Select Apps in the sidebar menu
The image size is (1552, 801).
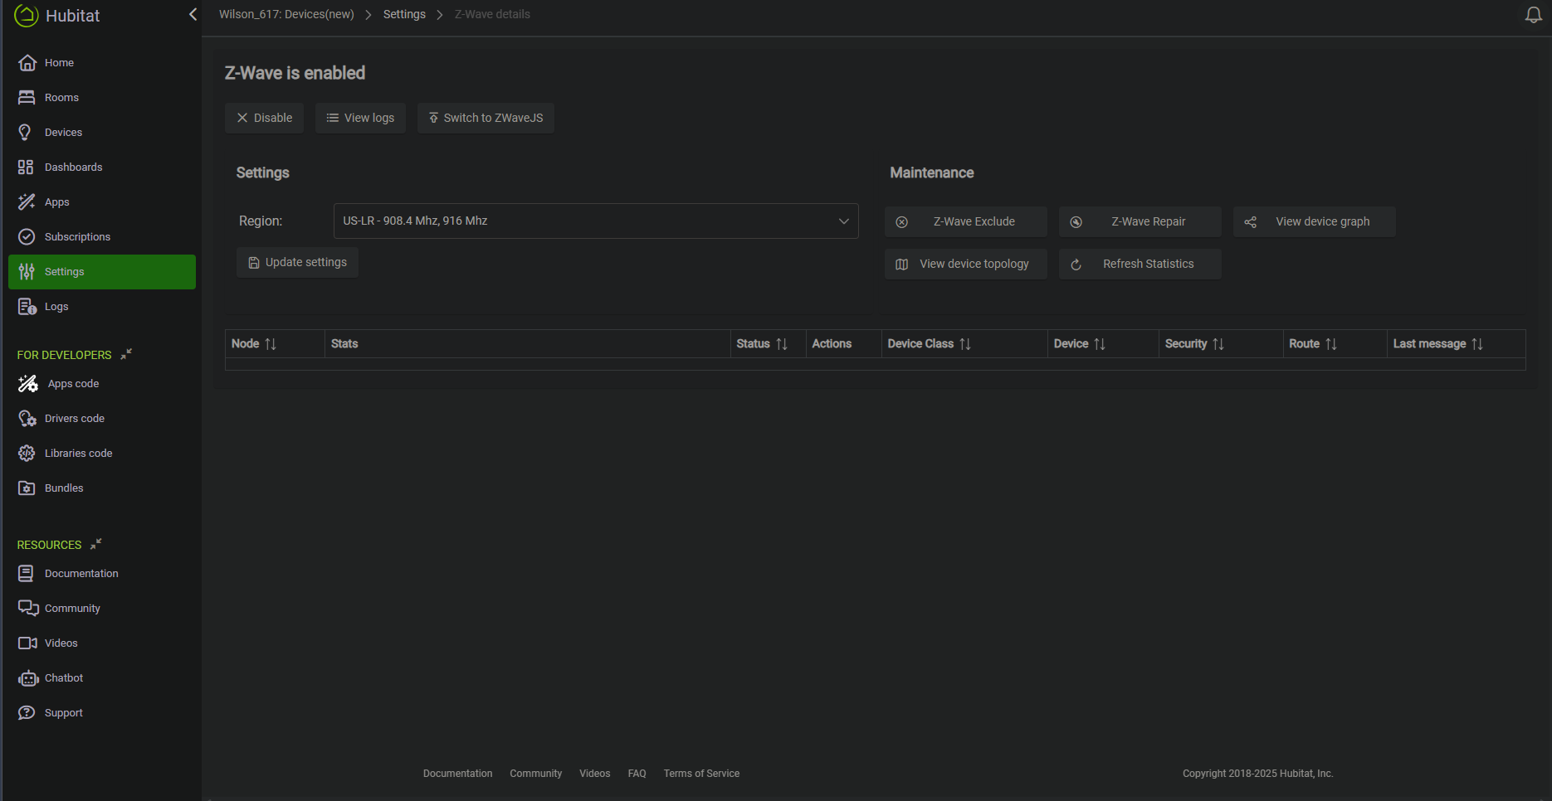56,202
